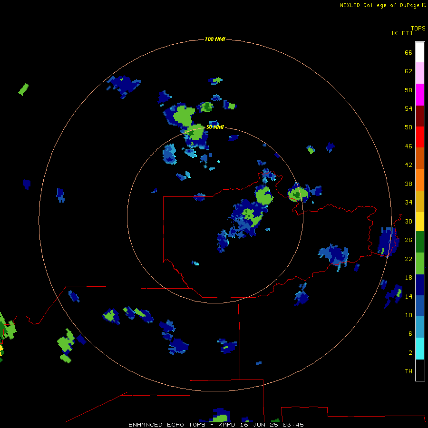Click the '38' legend value

tap(409, 184)
